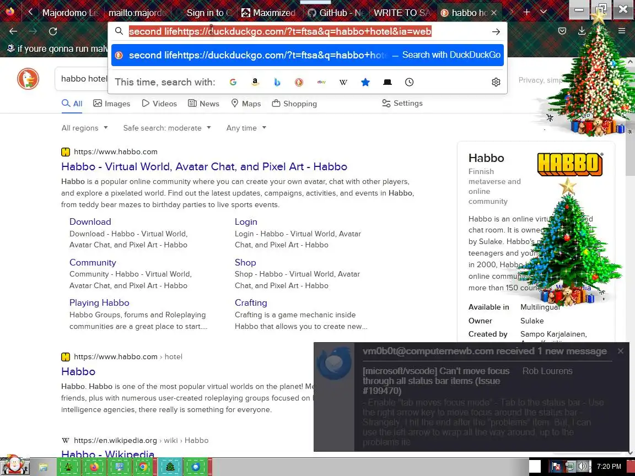
Task: Open the Pocket save icon in the toolbar
Action: [562, 31]
